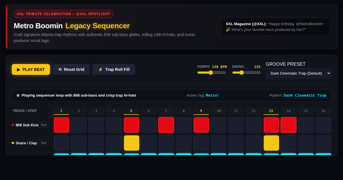Click step 5 column header
The image size is (343, 180).
coord(131,111)
